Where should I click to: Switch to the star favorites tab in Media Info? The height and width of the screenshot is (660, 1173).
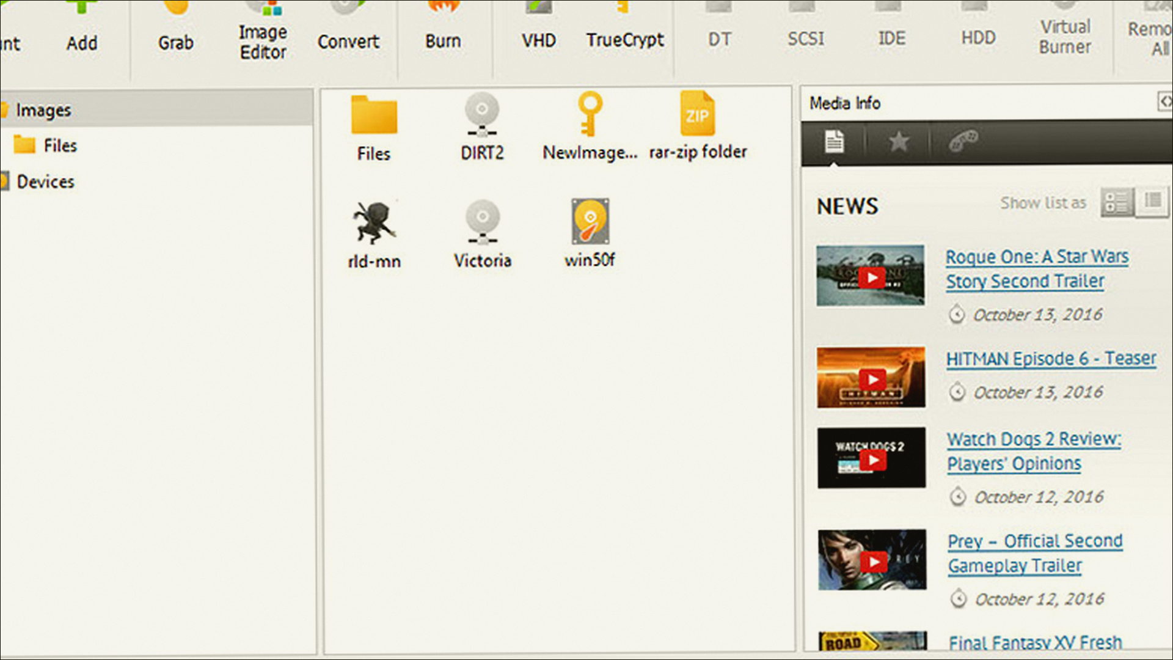(x=899, y=142)
